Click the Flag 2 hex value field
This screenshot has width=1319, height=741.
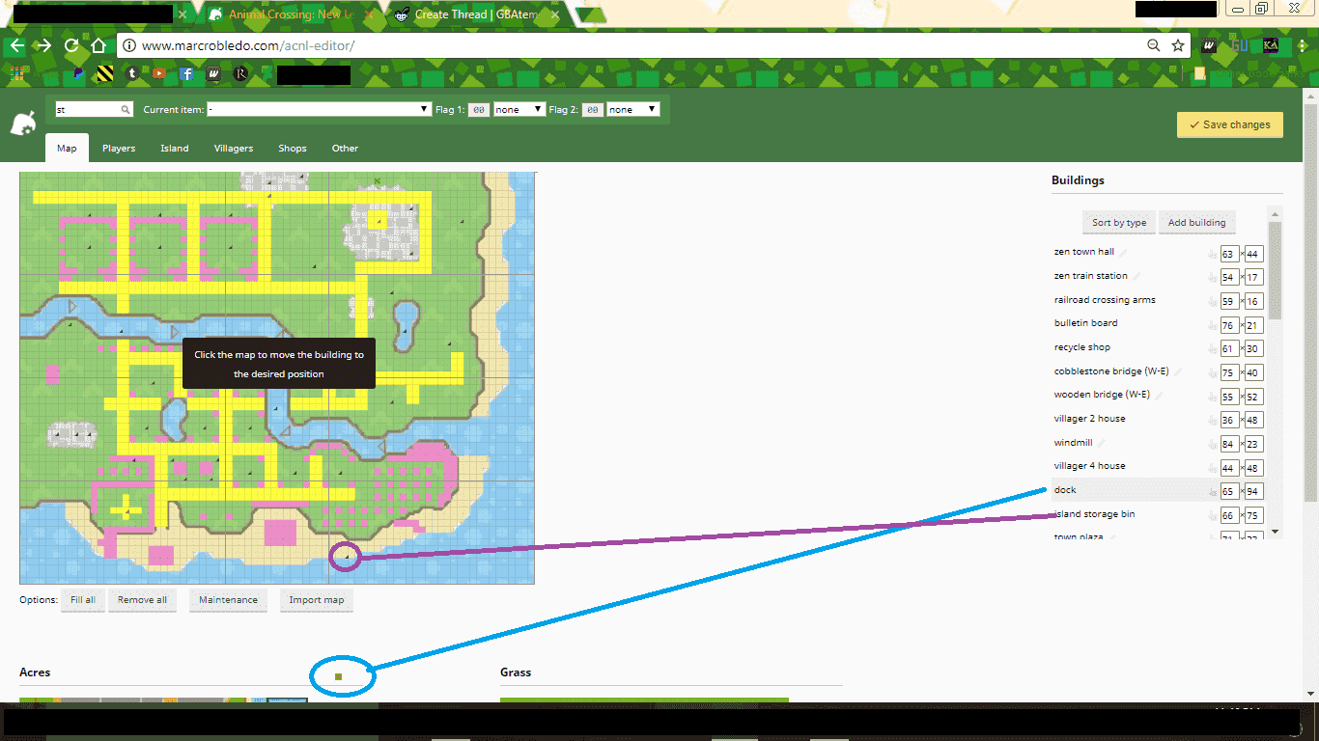(x=593, y=110)
